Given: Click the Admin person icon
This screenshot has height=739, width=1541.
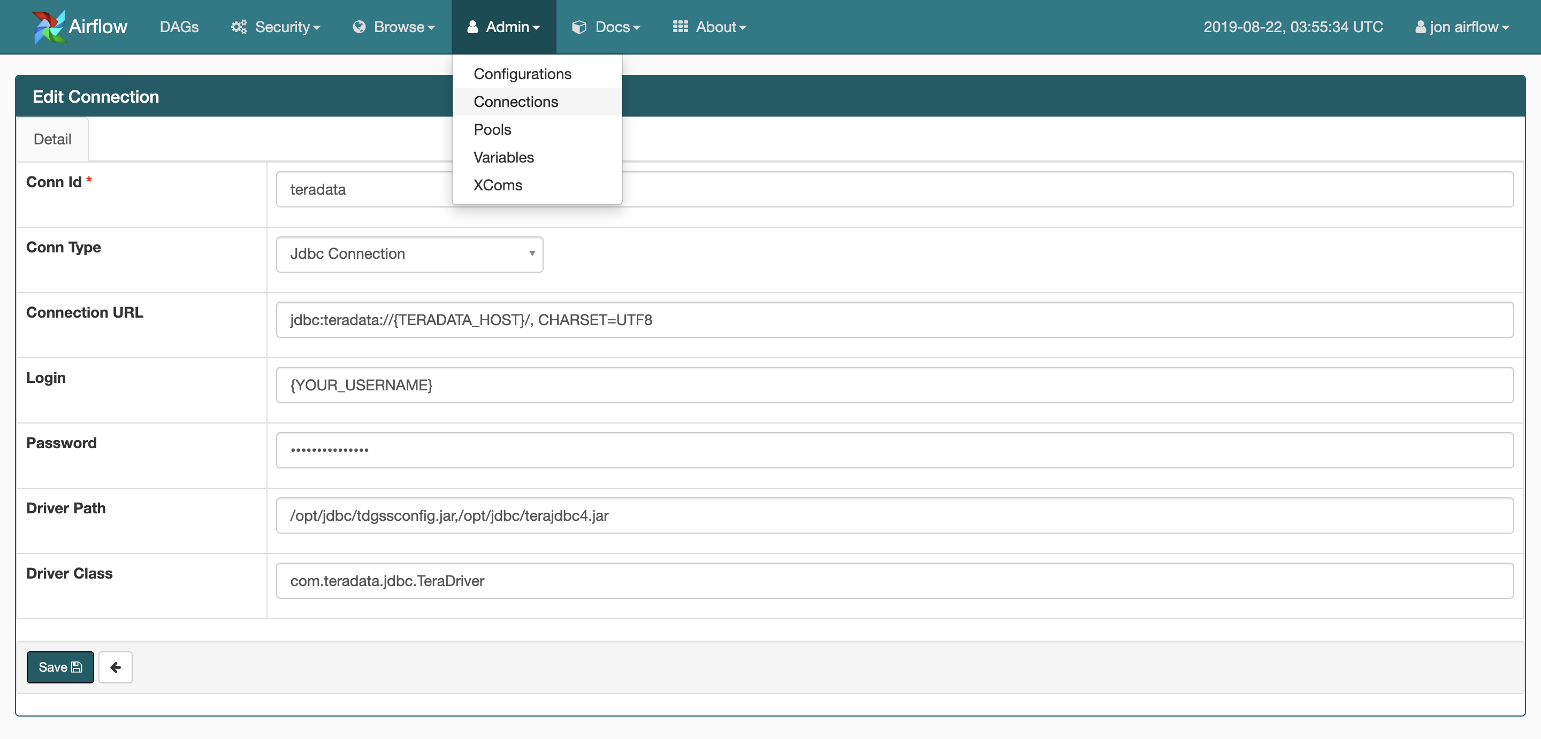Looking at the screenshot, I should coord(472,27).
